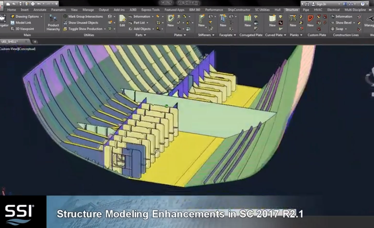The image size is (374, 228).
Task: Switch to the Hull ribbon tab
Action: (x=277, y=10)
